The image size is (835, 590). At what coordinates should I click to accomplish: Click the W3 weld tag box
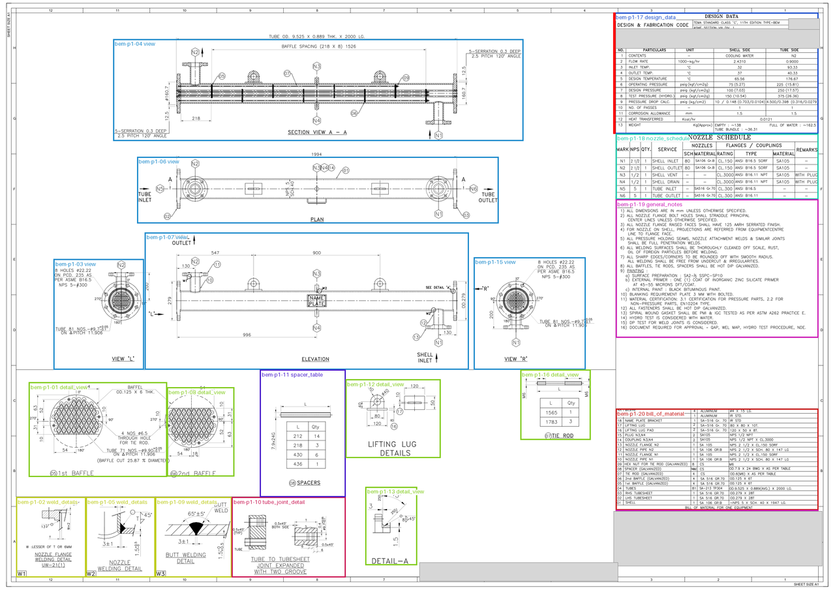click(x=160, y=573)
